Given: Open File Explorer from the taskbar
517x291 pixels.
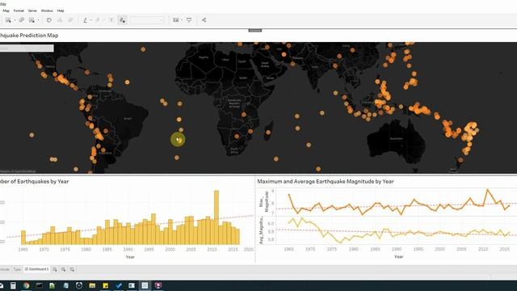Looking at the screenshot, I should [x=92, y=285].
